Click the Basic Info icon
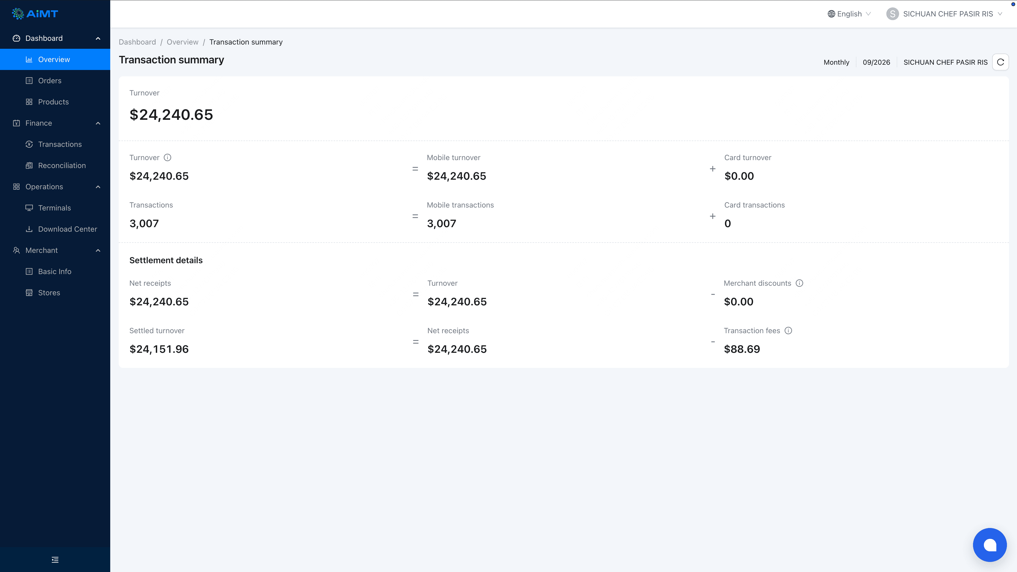The width and height of the screenshot is (1017, 572). point(29,271)
